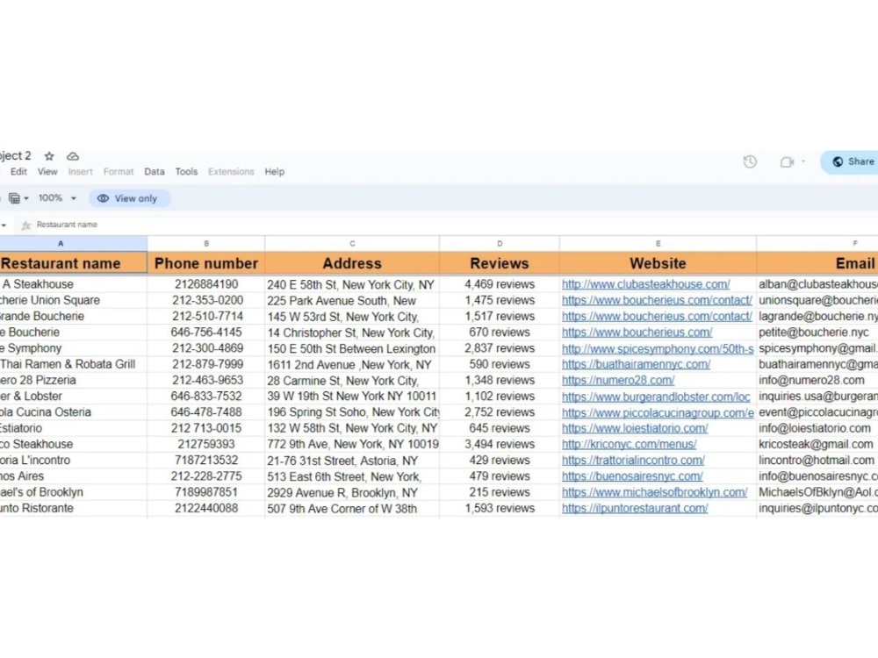Open kriconyc.com/menus link
This screenshot has width=878, height=658.
(x=630, y=444)
